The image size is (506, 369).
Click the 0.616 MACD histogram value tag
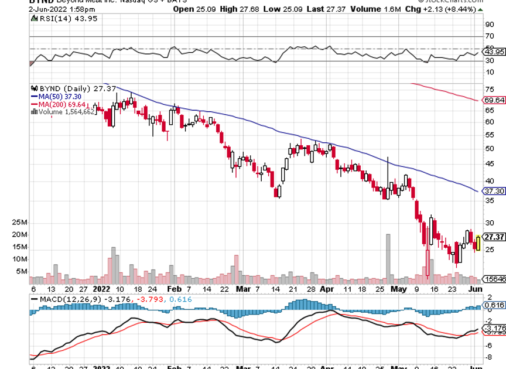495,305
